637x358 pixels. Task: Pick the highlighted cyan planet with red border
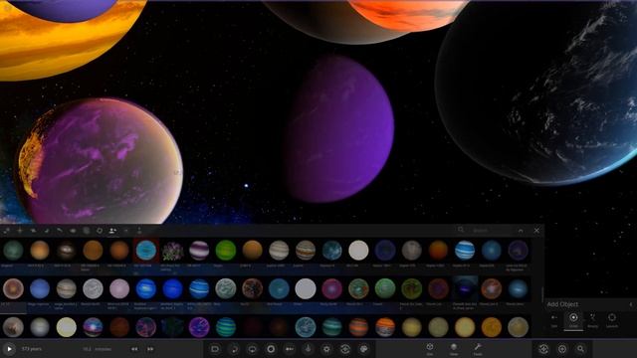(x=145, y=250)
